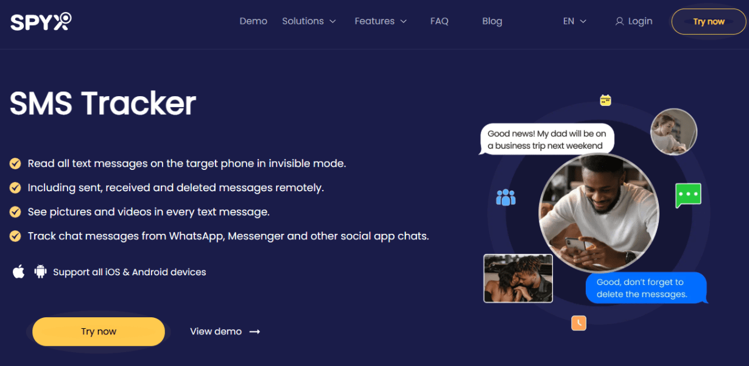749x366 pixels.
Task: Click the checkmark beside Track chat messages
Action: click(x=15, y=236)
